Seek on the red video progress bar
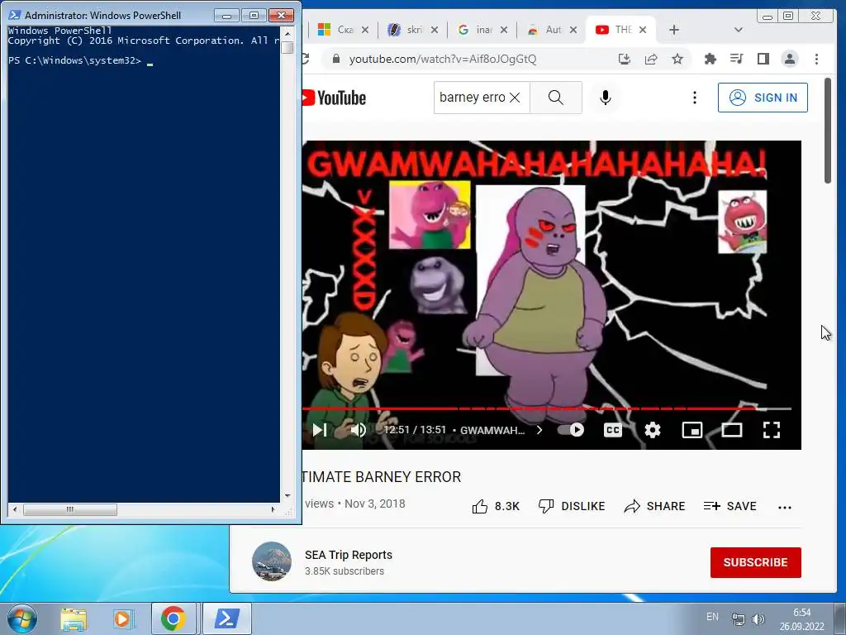This screenshot has height=635, width=846. tap(546, 408)
